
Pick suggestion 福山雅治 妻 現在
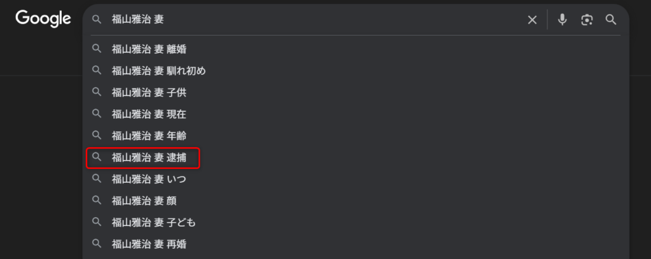pyautogui.click(x=356, y=114)
